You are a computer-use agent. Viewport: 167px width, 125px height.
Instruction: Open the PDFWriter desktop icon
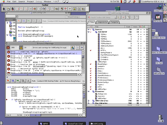click(x=158, y=18)
